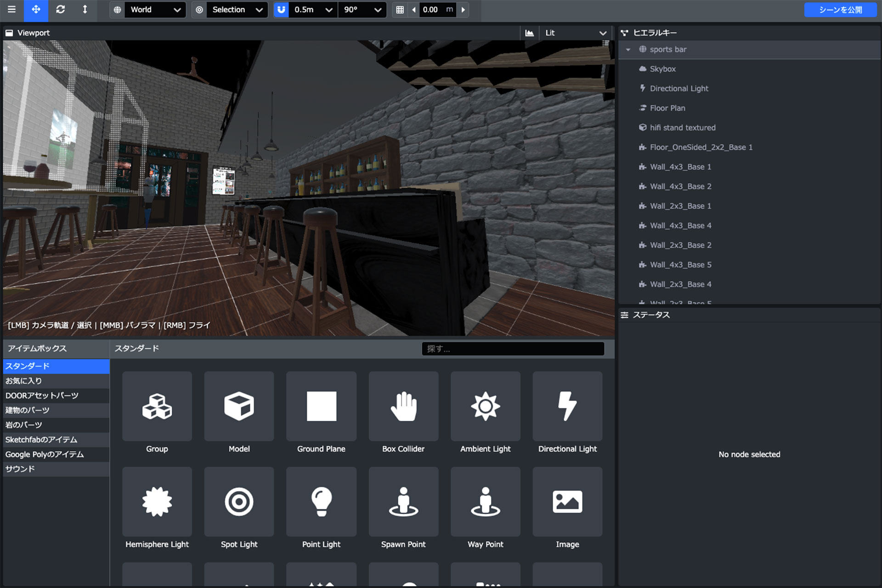Select the Translate move tool
Image resolution: width=882 pixels, height=588 pixels.
click(x=36, y=10)
